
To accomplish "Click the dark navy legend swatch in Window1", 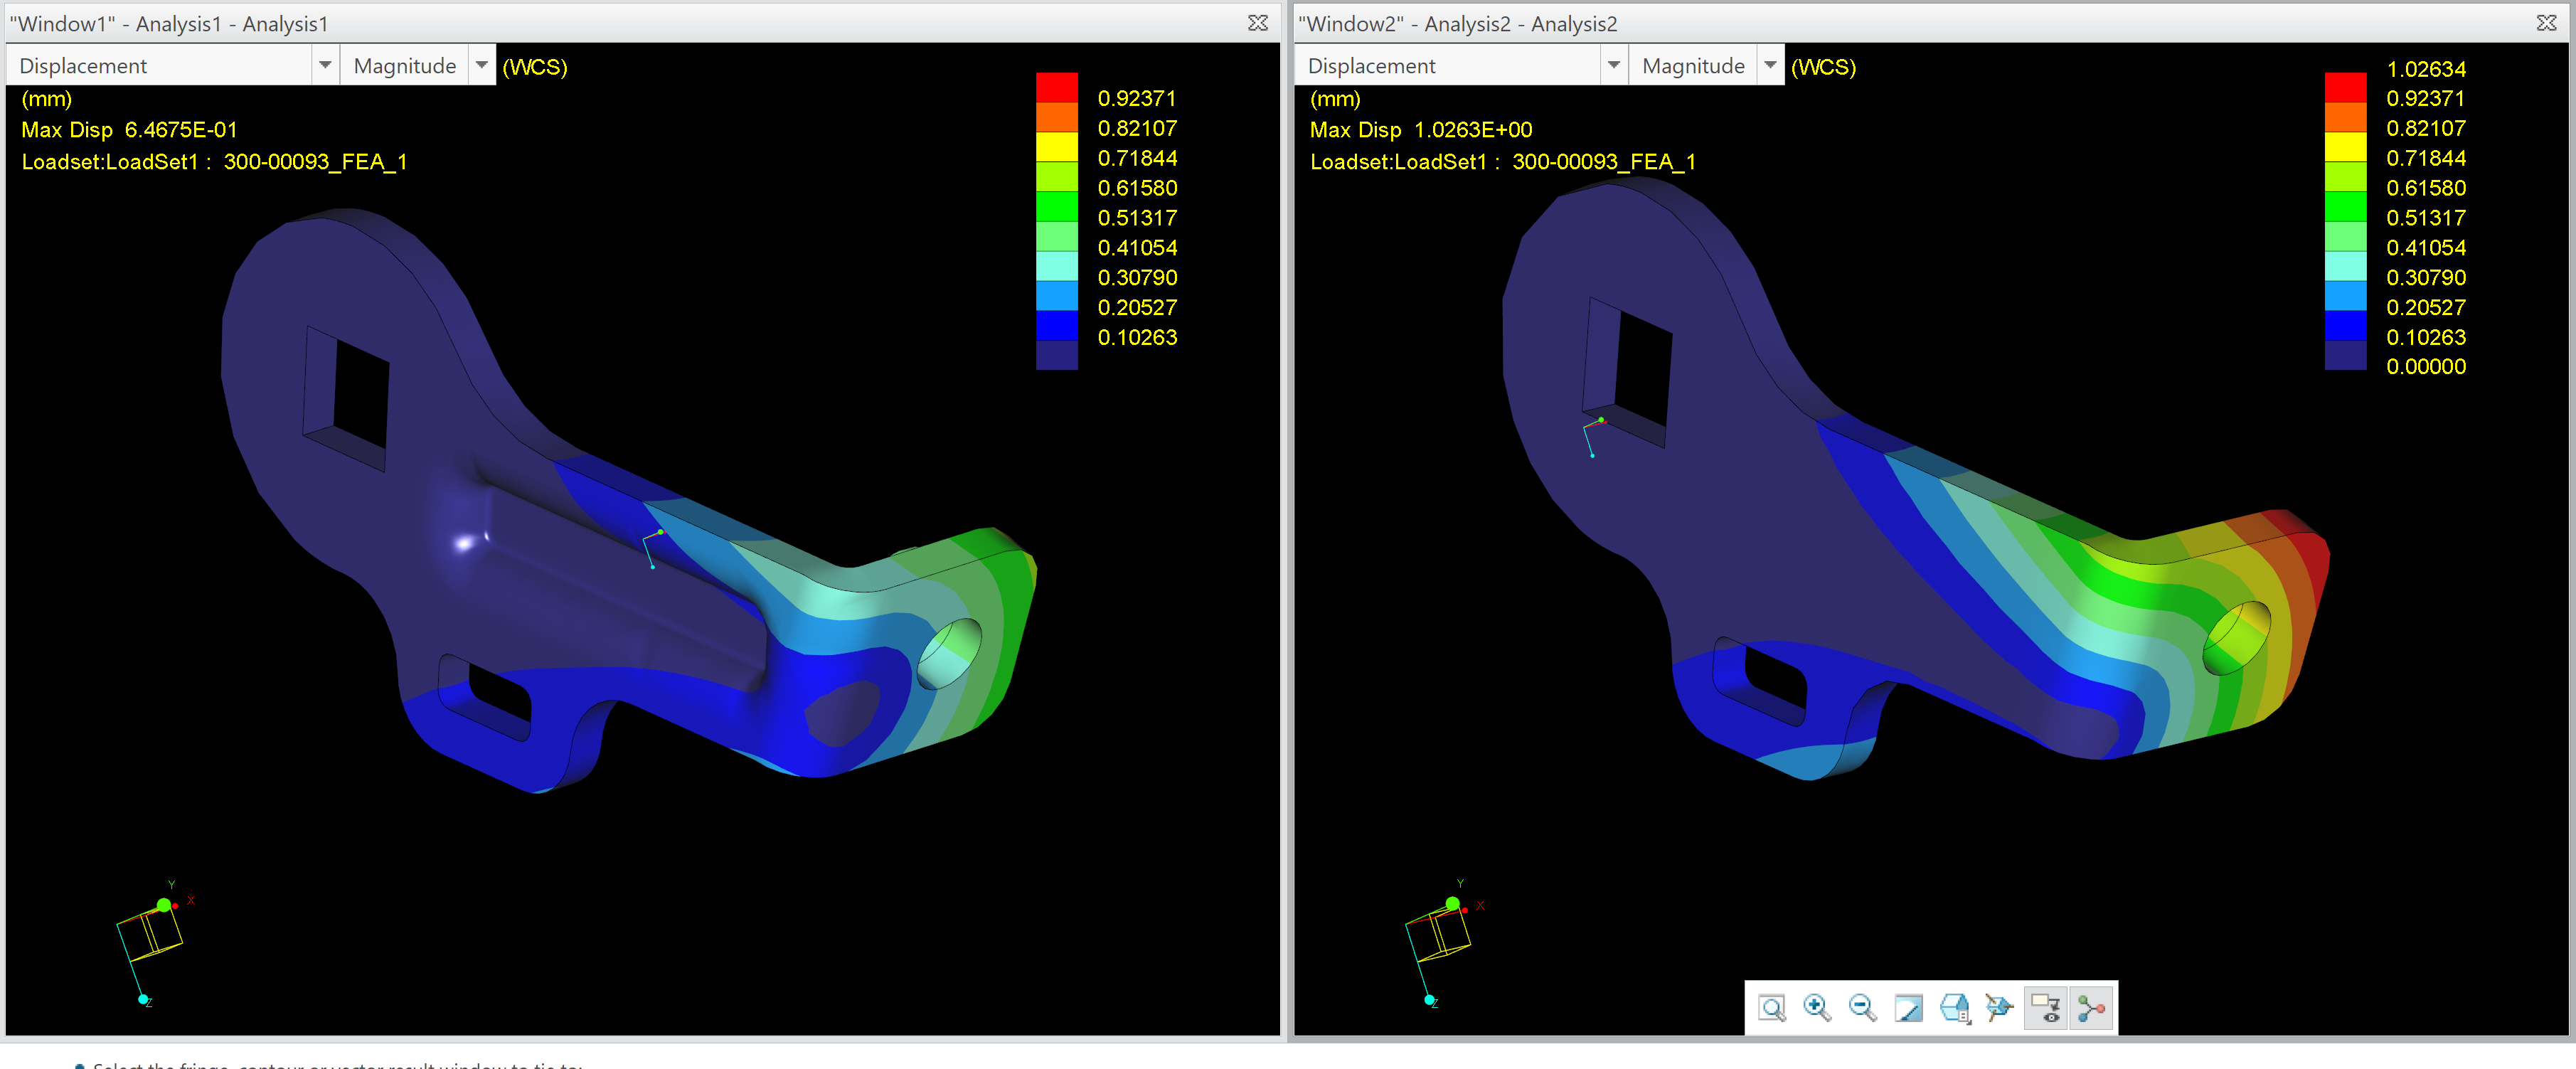I will click(x=1057, y=356).
